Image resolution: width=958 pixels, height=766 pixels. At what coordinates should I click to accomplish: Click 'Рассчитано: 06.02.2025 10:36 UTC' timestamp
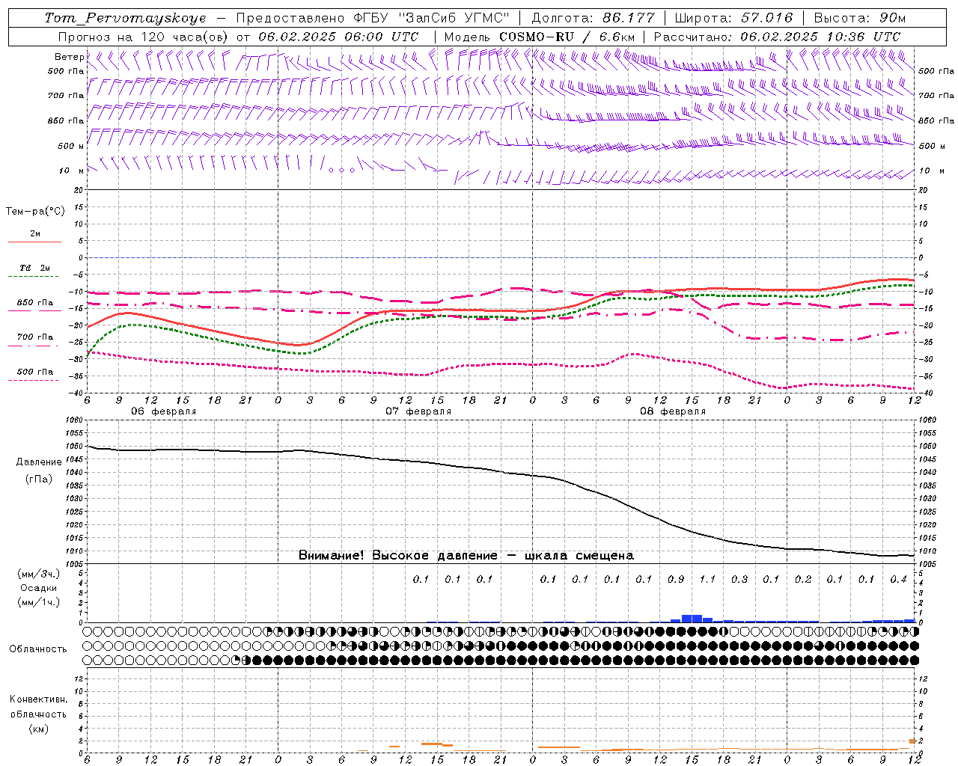777,37
